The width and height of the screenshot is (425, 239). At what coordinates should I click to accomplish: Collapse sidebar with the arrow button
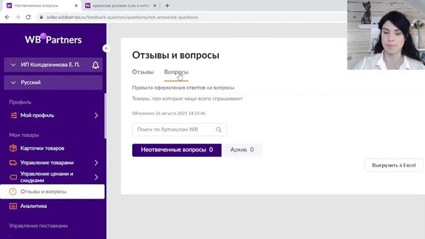(x=106, y=48)
